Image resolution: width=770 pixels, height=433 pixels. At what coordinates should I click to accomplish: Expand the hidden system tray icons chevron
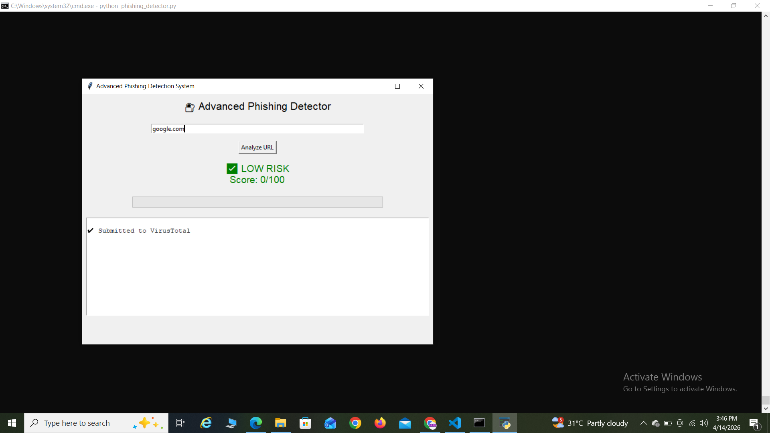tap(643, 423)
